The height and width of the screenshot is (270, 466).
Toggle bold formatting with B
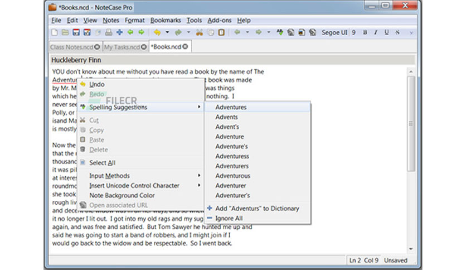click(x=365, y=32)
